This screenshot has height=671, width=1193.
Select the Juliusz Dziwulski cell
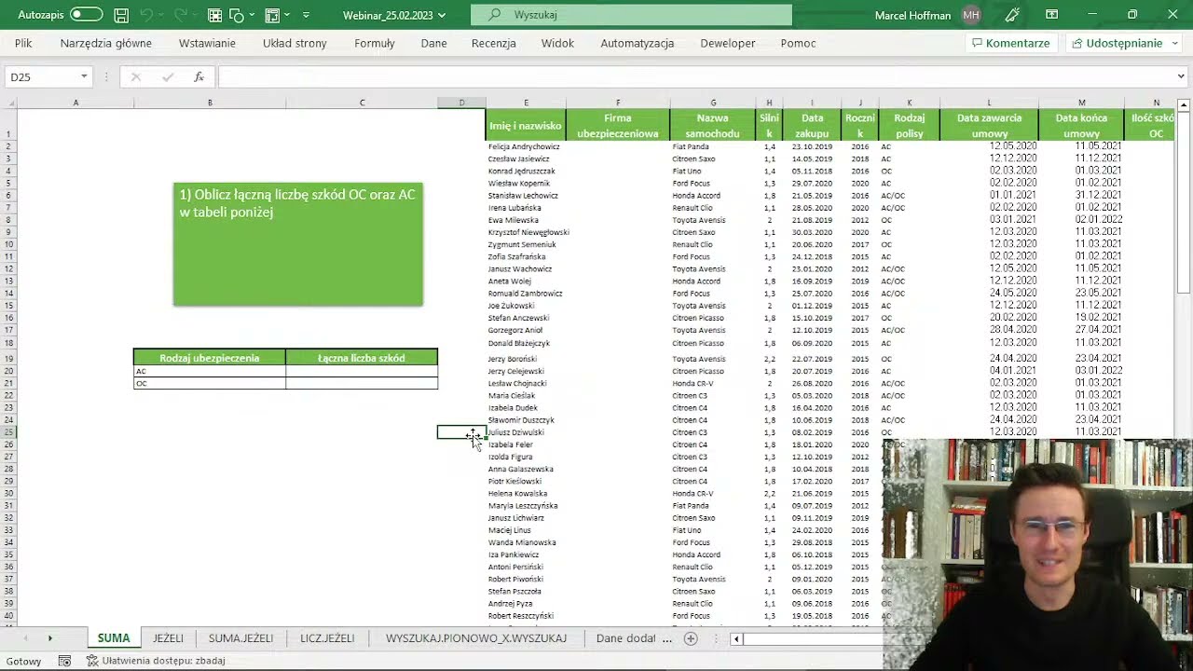[526, 432]
